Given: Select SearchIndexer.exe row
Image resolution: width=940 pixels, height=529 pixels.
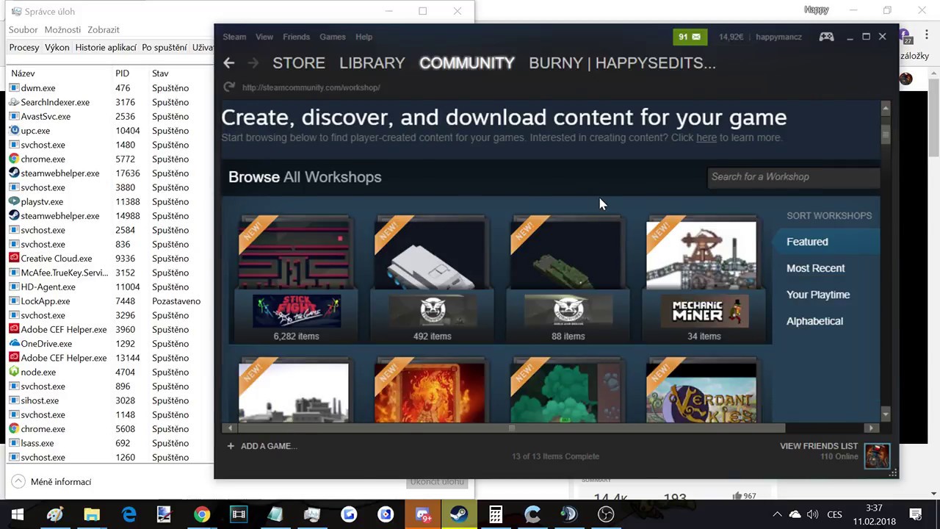Looking at the screenshot, I should (x=110, y=102).
